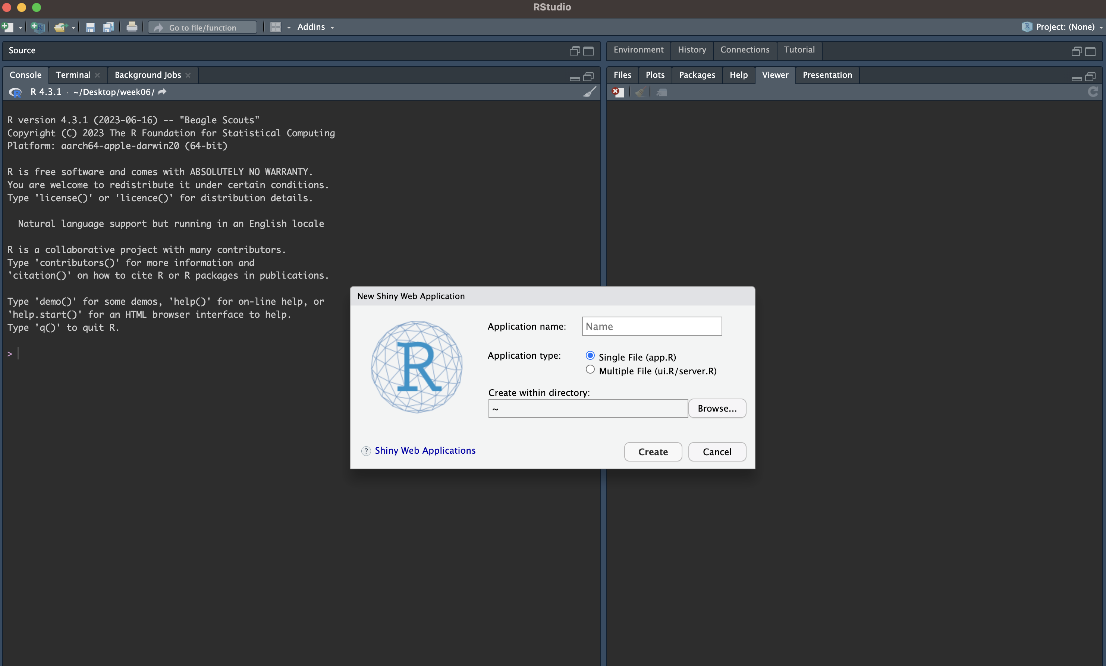Open the Tutorial tab

(x=799, y=50)
